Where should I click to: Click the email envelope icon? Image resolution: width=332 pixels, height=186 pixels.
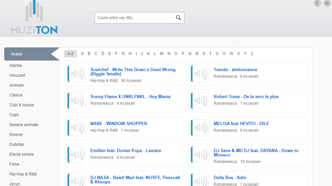pyautogui.click(x=327, y=3)
